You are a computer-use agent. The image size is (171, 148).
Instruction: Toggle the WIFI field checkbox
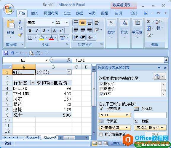pos(101,94)
